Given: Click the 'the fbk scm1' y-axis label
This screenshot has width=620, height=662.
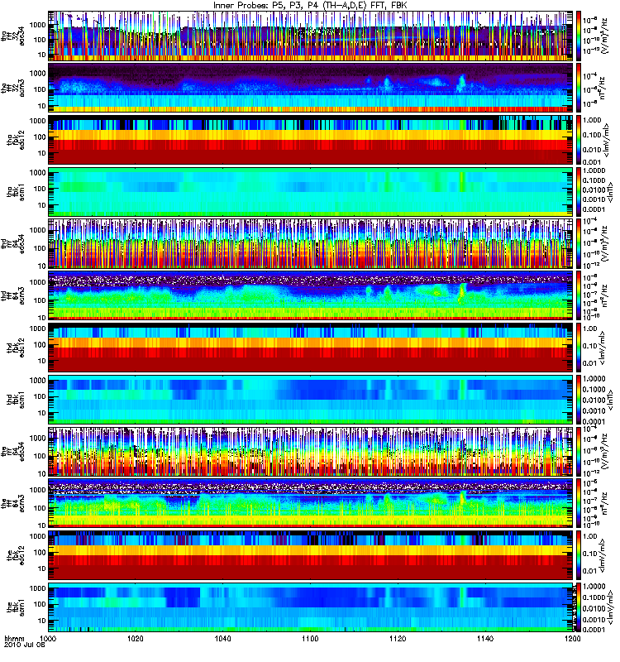Looking at the screenshot, I should pos(16,607).
